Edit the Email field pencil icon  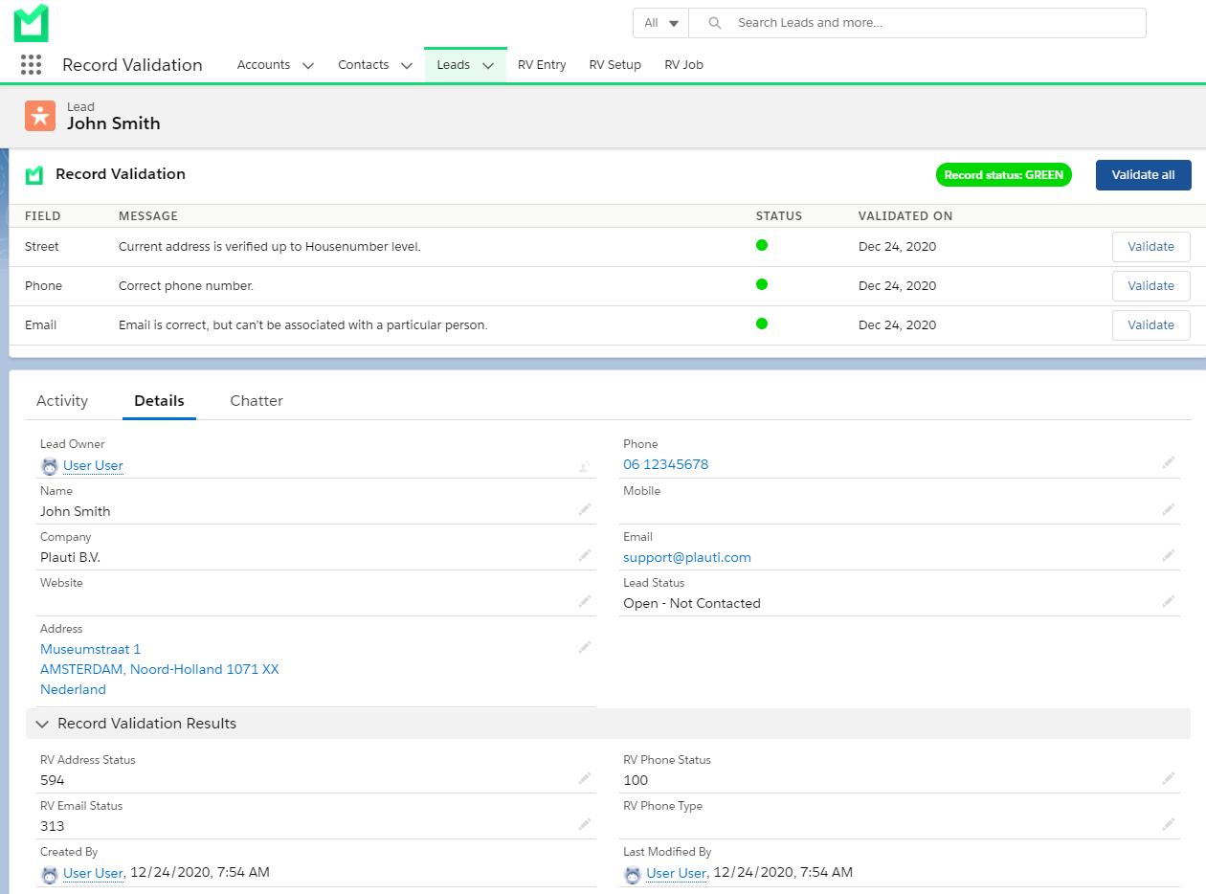click(1169, 555)
